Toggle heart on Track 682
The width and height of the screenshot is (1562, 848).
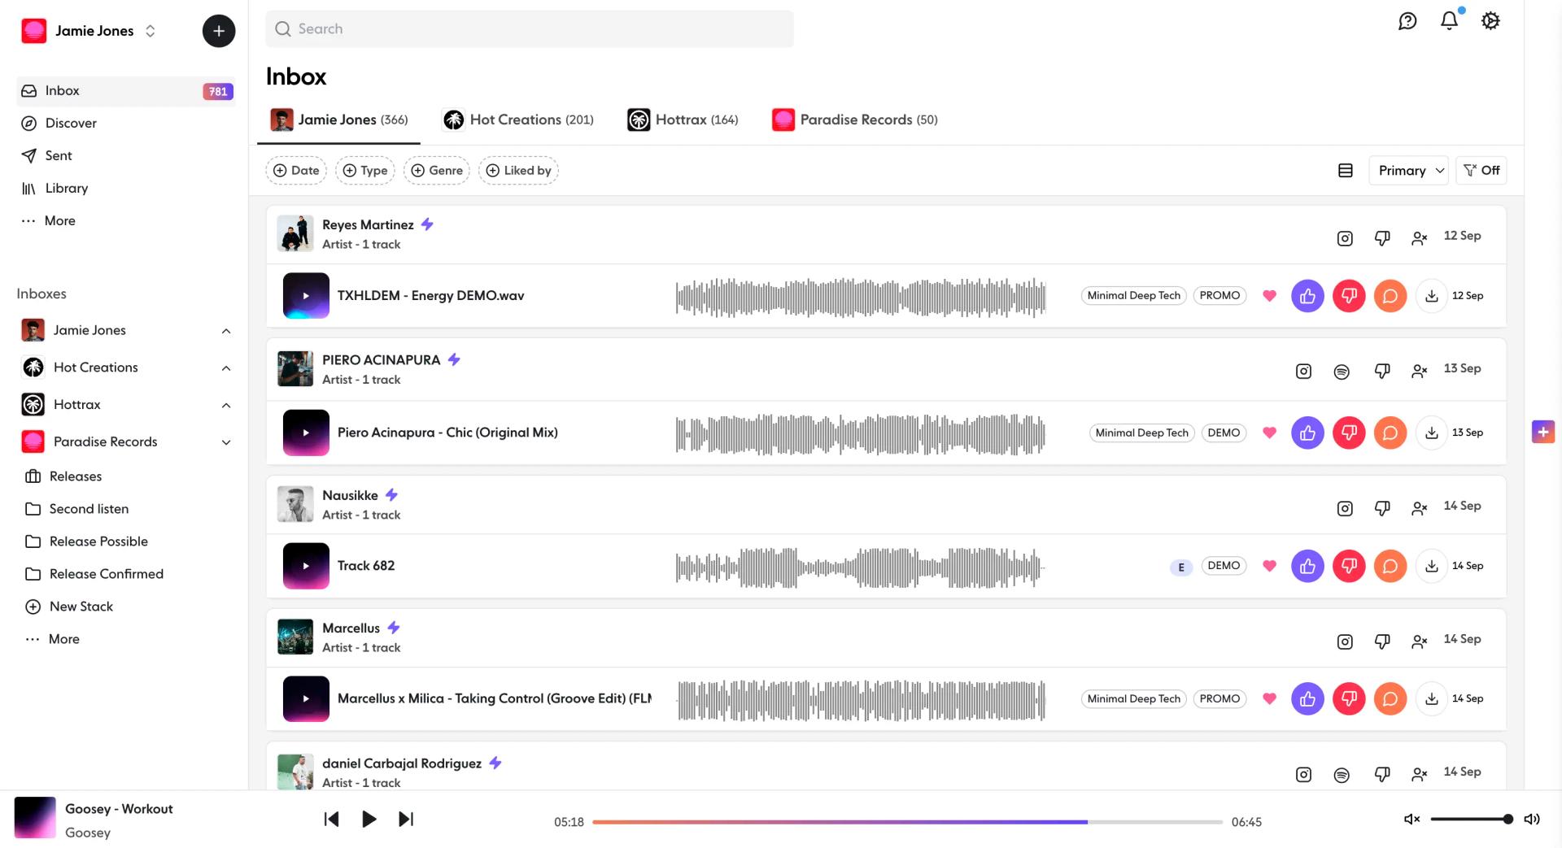[x=1269, y=566]
